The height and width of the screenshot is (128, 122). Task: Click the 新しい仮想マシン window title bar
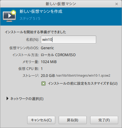pyautogui.click(x=61, y=4)
